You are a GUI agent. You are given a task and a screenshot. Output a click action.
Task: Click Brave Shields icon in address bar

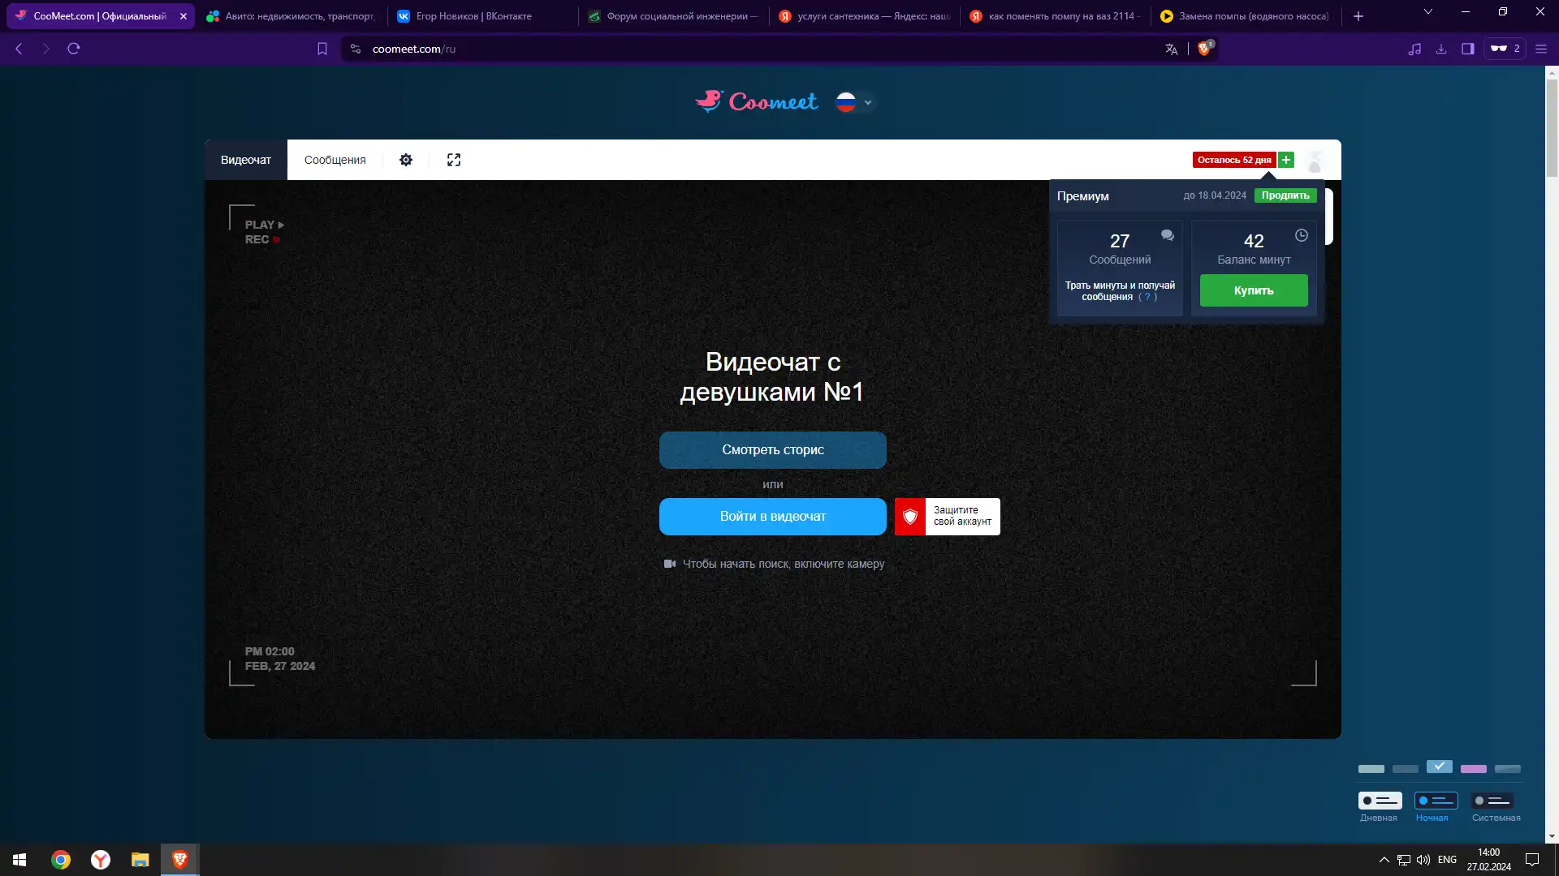pyautogui.click(x=1204, y=49)
